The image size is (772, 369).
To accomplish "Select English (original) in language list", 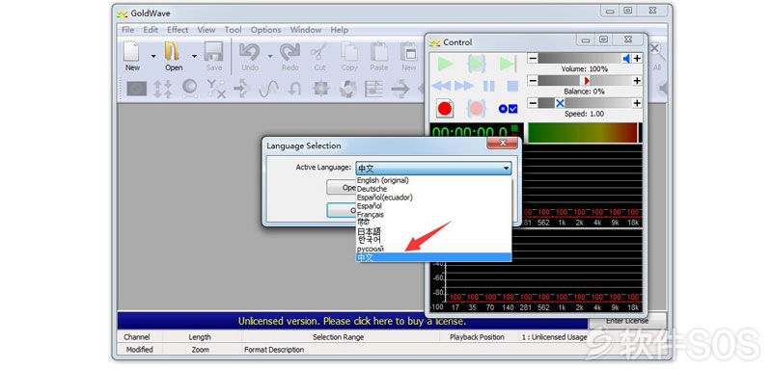I will click(433, 180).
